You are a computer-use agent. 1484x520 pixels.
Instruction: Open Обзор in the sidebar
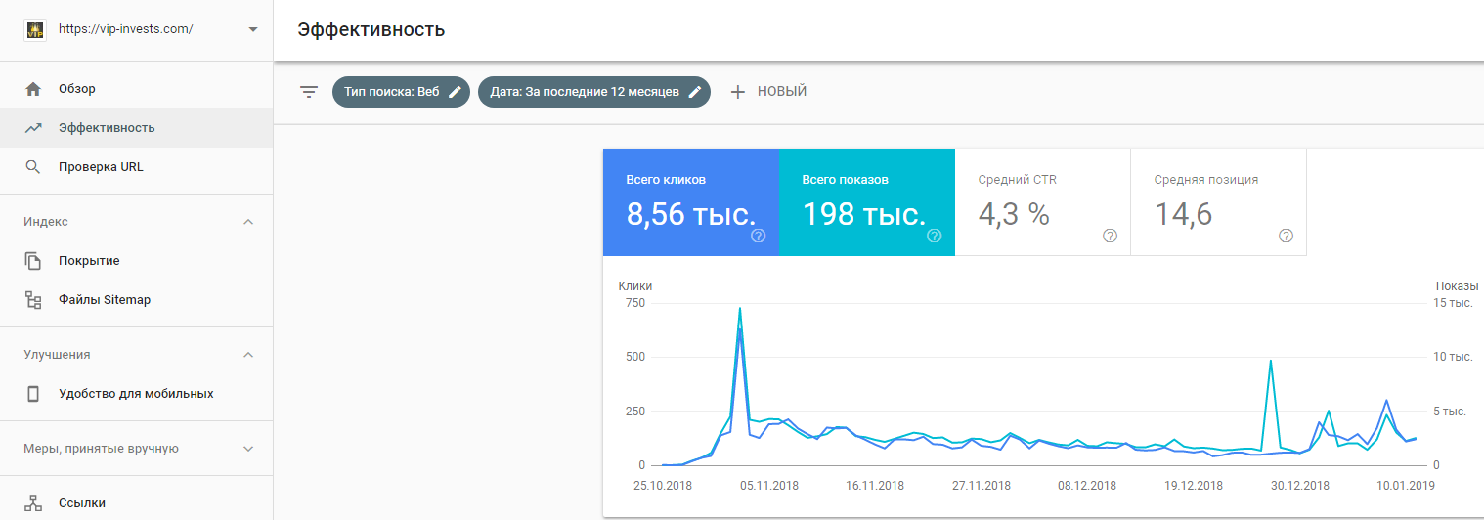point(77,89)
